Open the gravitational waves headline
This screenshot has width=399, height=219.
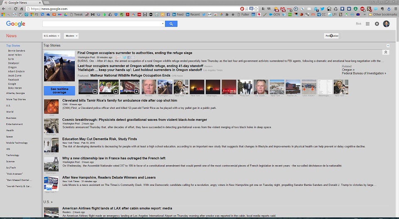pyautogui.click(x=135, y=120)
